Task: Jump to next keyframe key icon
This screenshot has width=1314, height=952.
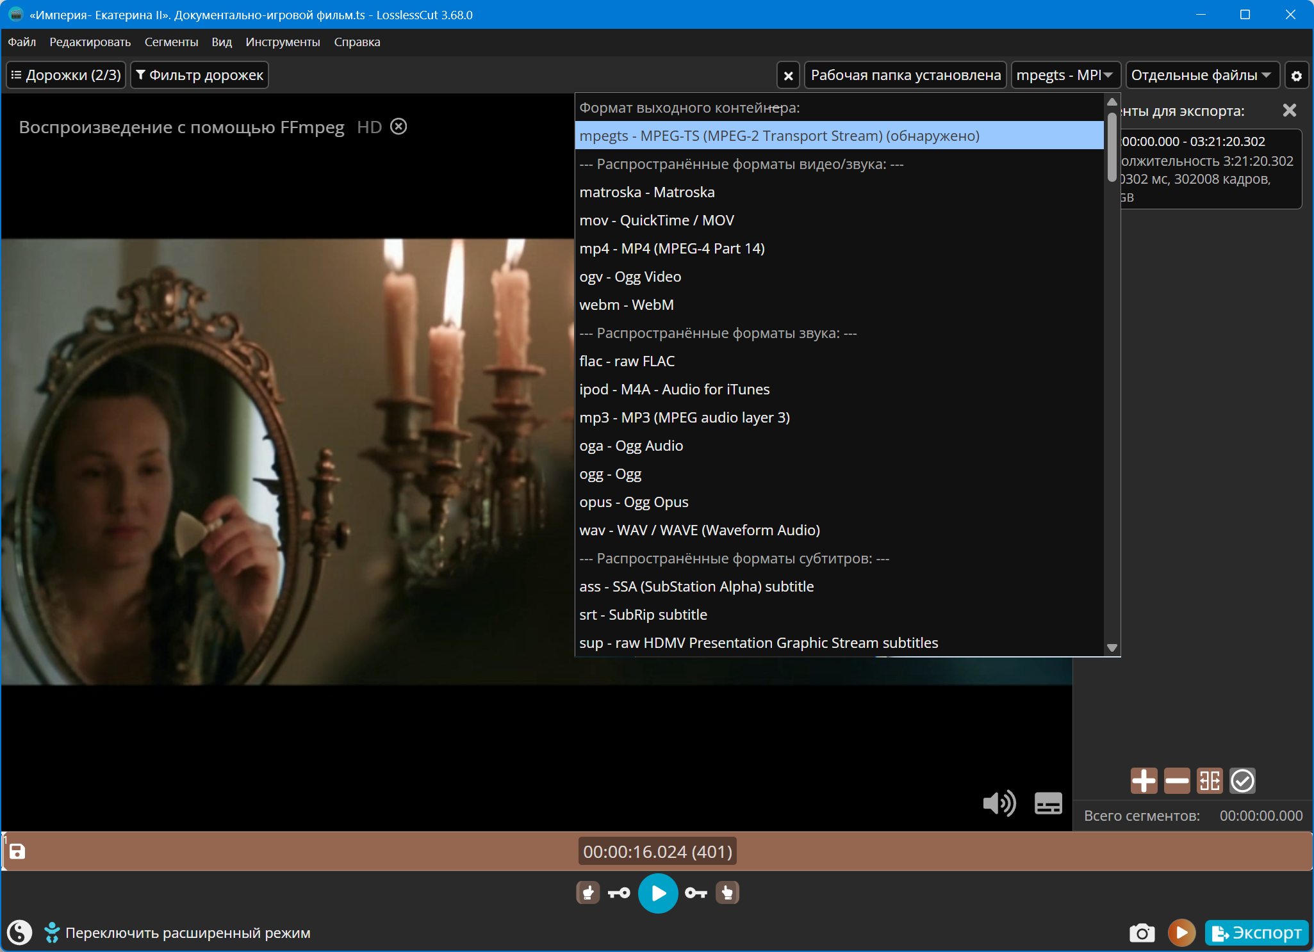Action: (x=696, y=893)
